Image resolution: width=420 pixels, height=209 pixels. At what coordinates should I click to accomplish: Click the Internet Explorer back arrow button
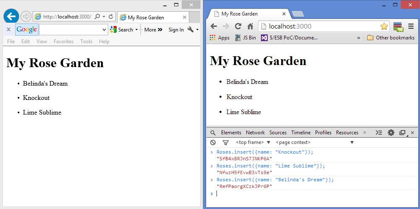coord(11,16)
